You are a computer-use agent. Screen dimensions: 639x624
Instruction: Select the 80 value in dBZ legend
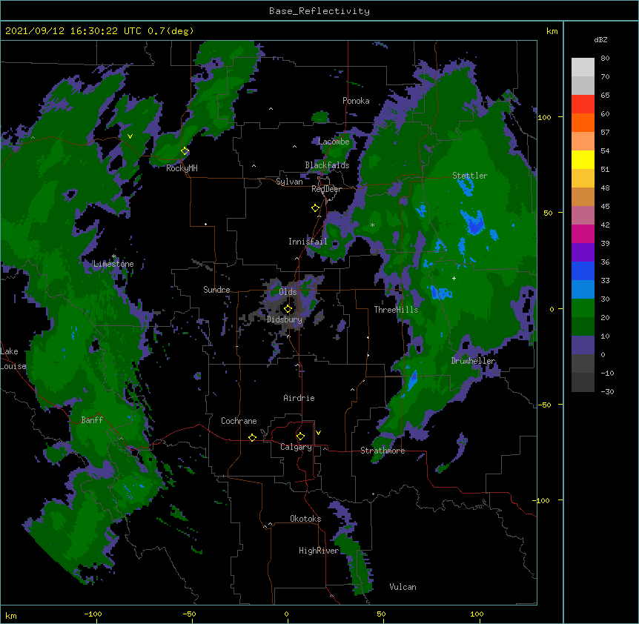pos(605,59)
